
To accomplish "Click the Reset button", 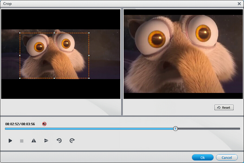I will pos(224,108).
